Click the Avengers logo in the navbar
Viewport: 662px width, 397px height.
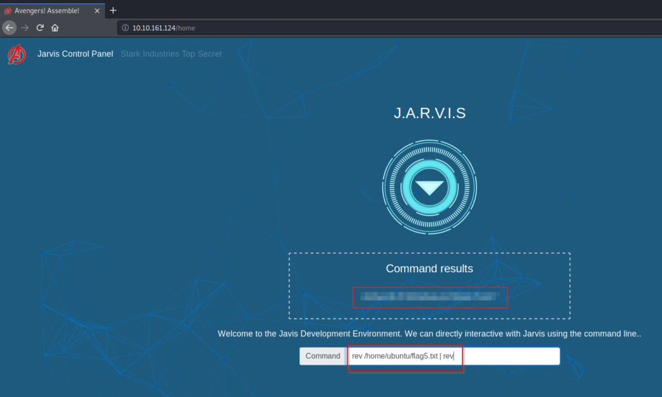[x=17, y=55]
